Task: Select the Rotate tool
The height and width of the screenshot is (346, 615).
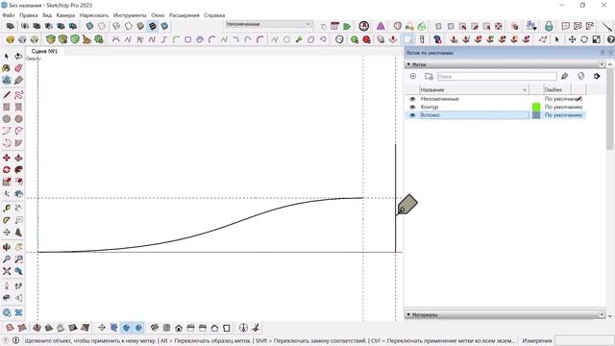Action: click(x=7, y=170)
